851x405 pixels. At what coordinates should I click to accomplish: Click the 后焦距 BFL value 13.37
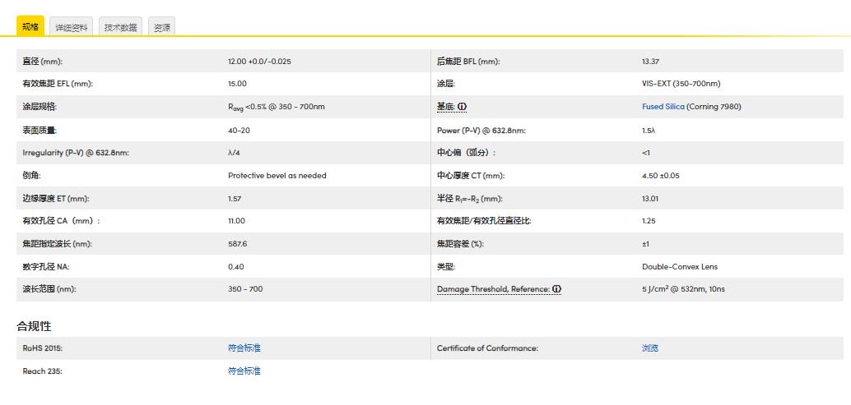[650, 62]
